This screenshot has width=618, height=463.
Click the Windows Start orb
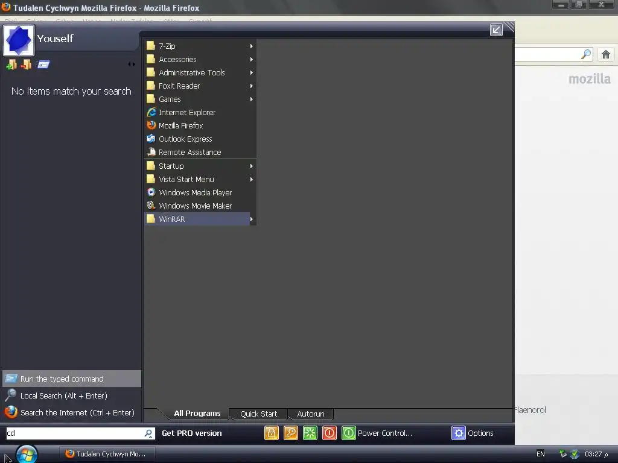27,454
